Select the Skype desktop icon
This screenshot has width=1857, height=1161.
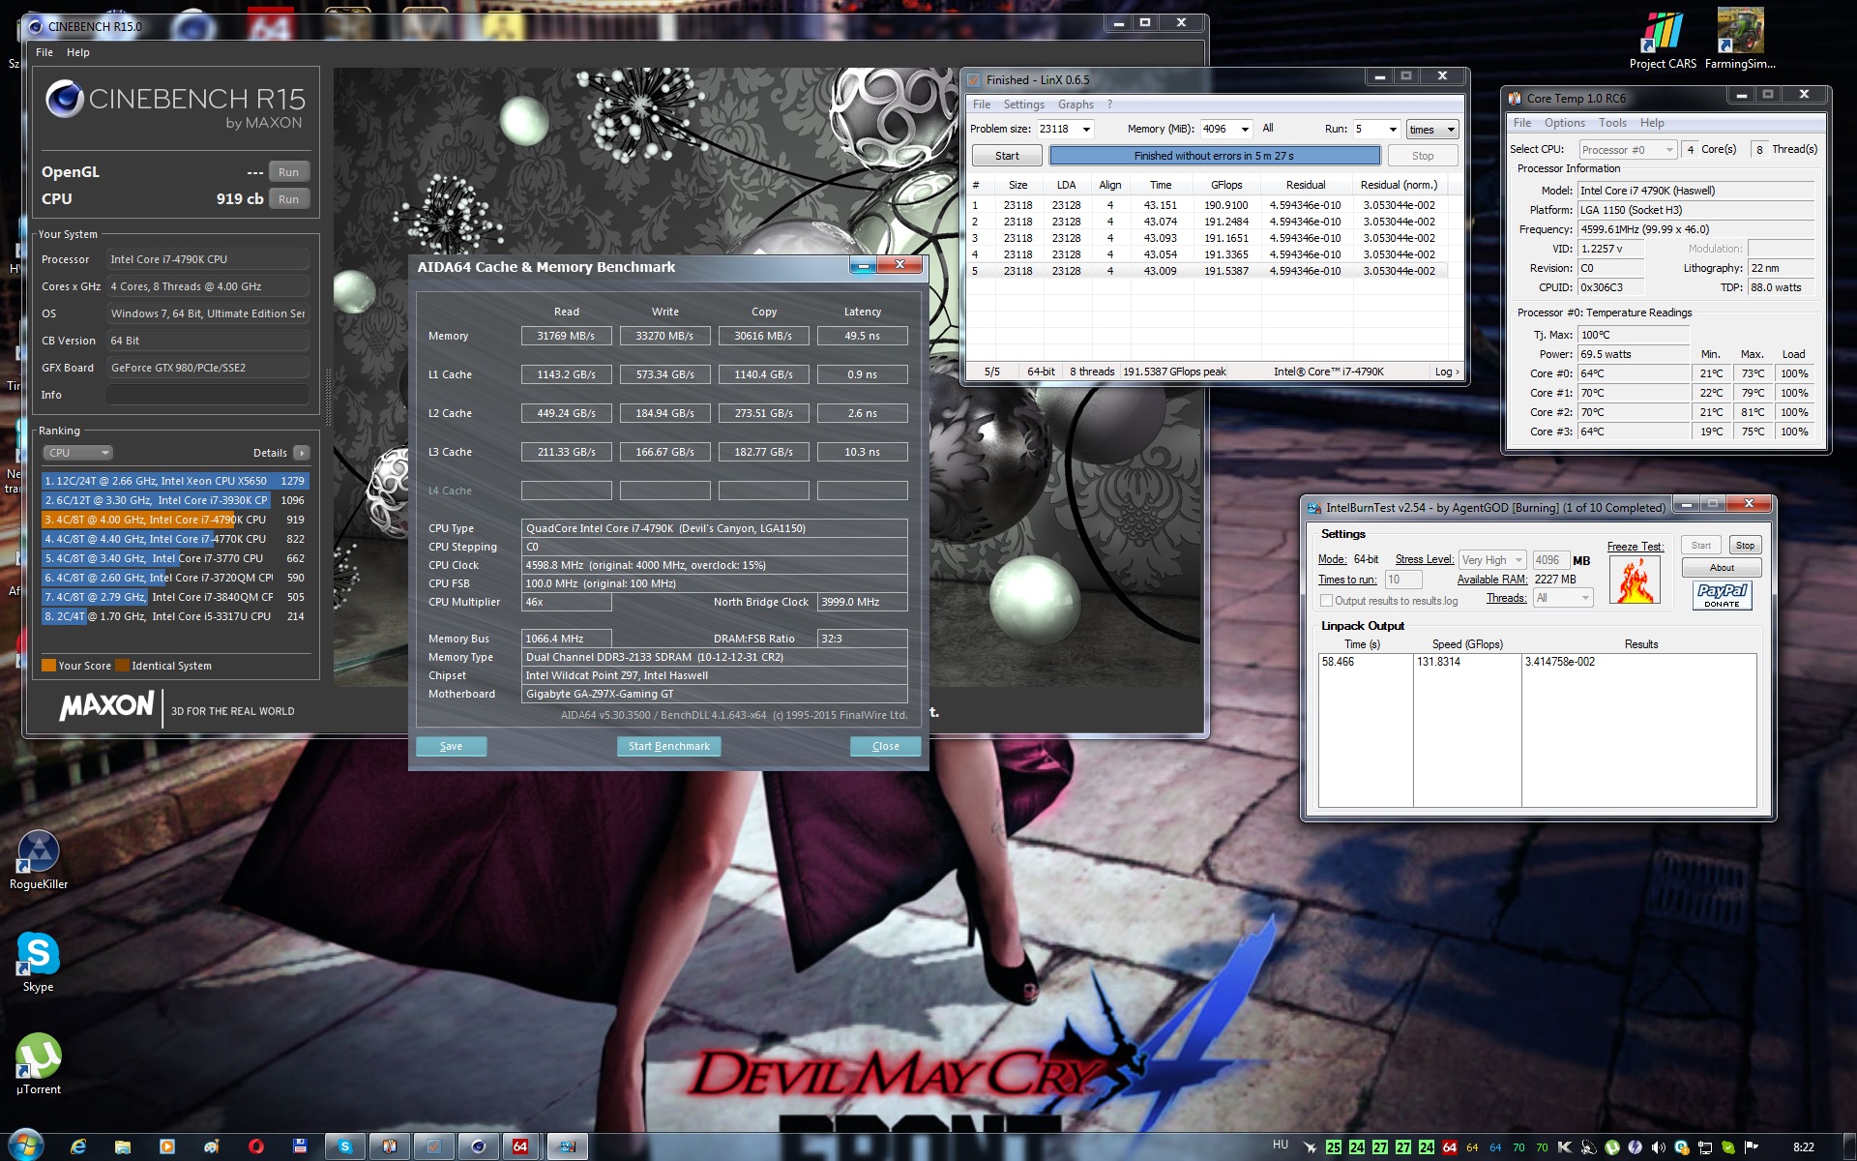click(39, 963)
